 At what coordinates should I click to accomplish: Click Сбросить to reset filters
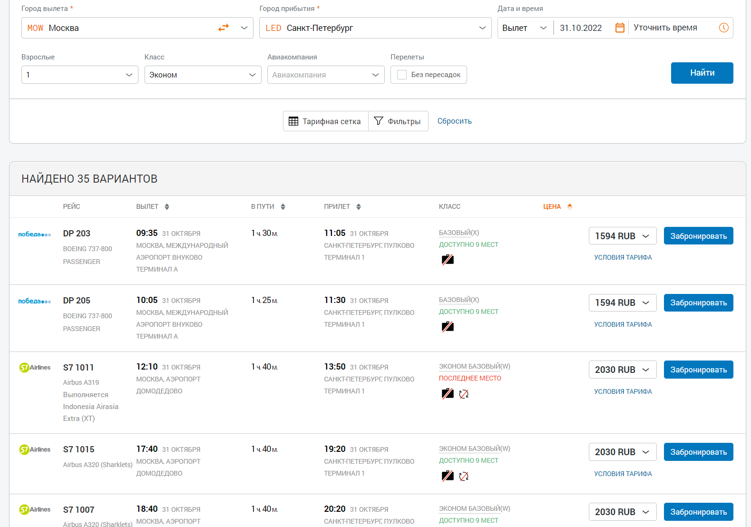click(x=455, y=121)
